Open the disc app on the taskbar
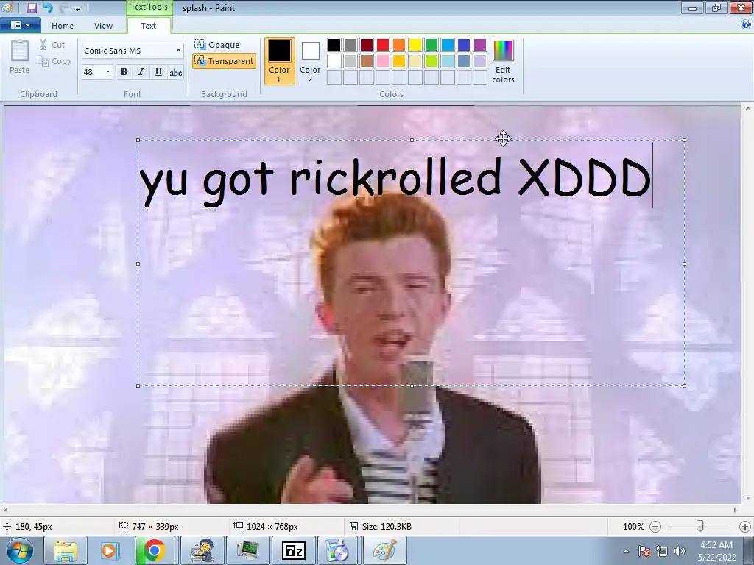Screen dimensions: 754x565 click(337, 550)
